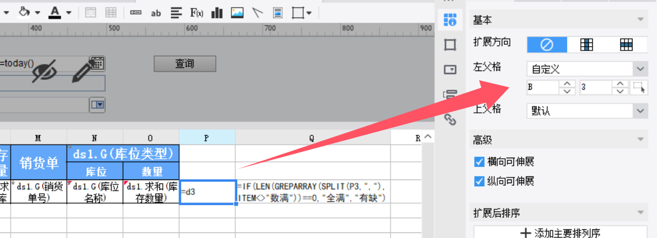This screenshot has width=657, height=238.
Task: Click the 查询 query button
Action: tap(185, 64)
